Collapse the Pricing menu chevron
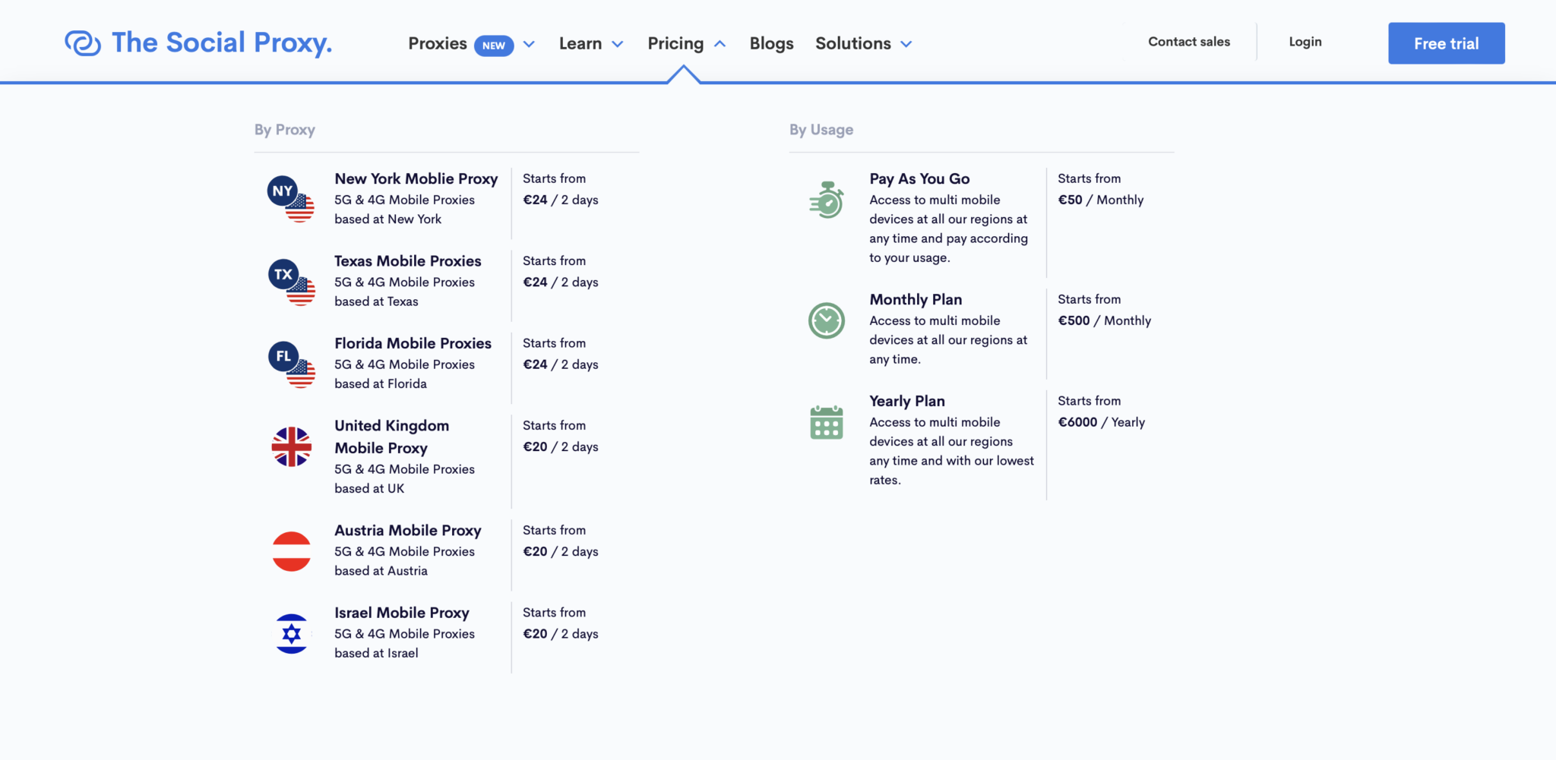 pyautogui.click(x=719, y=44)
